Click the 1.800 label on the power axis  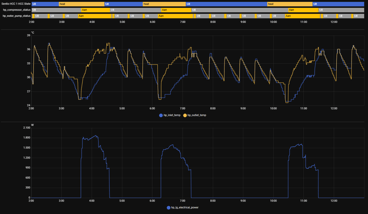point(27,138)
